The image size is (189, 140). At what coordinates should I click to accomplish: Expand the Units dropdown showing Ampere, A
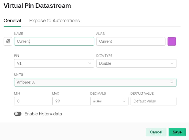coord(92,82)
